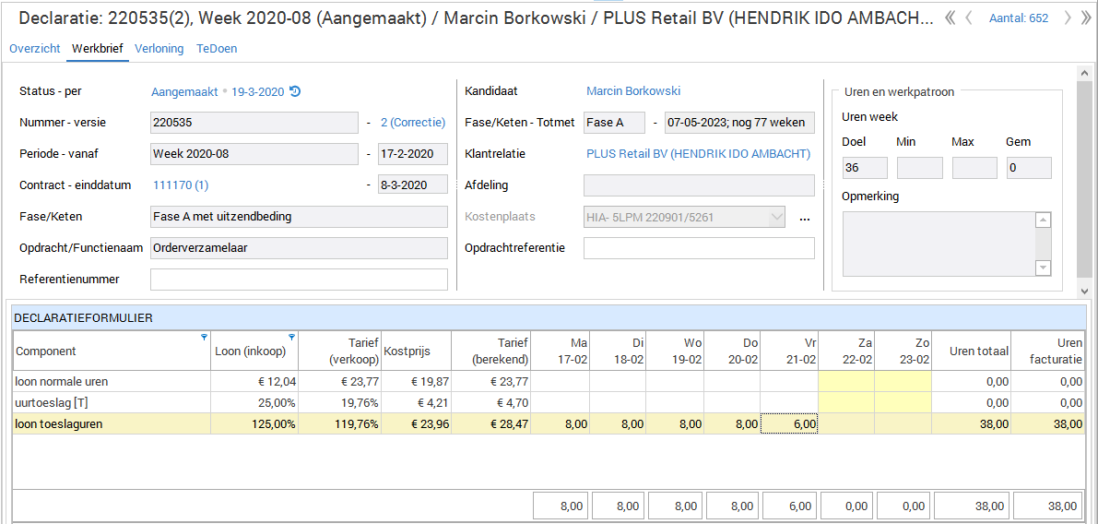Open the Verloning tab
This screenshot has width=1098, height=524.
159,49
